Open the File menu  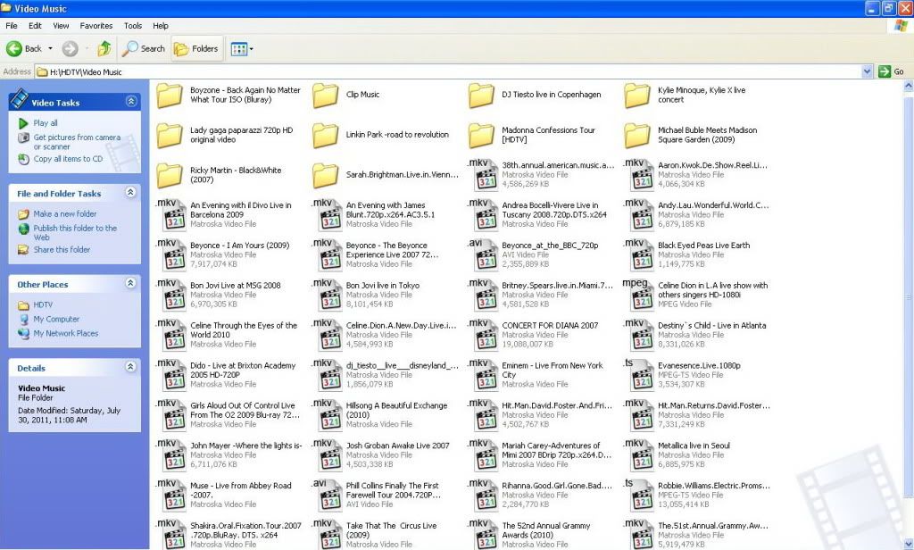(x=11, y=26)
